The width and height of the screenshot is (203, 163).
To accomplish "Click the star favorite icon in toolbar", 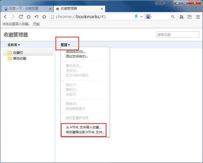I will (44, 17).
